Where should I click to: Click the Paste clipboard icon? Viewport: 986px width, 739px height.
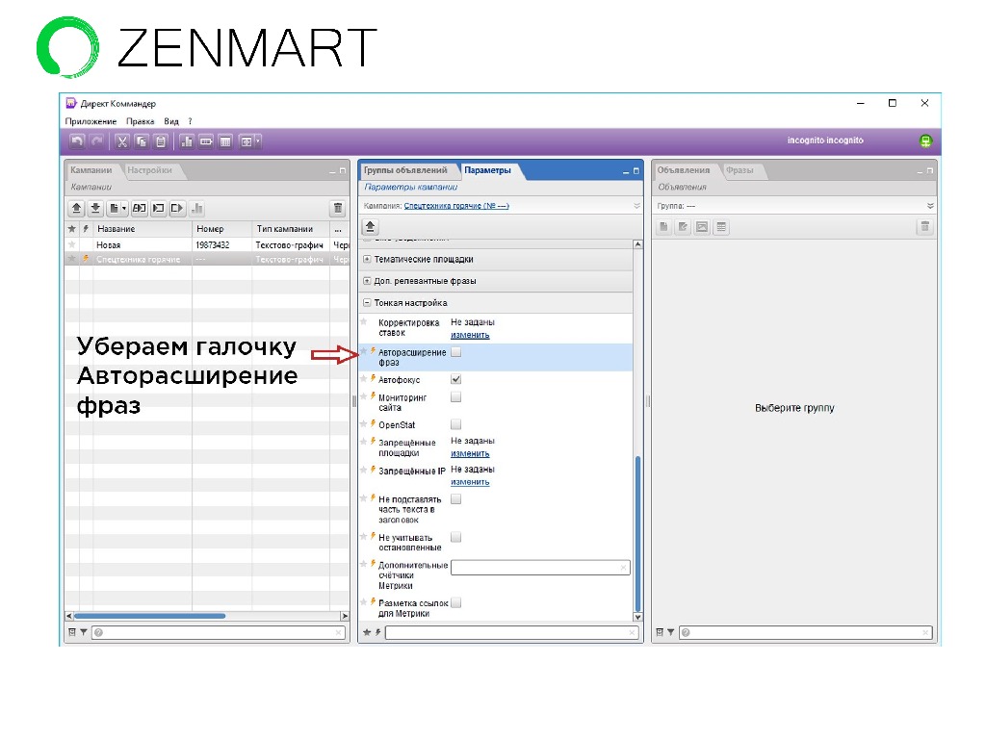(161, 141)
